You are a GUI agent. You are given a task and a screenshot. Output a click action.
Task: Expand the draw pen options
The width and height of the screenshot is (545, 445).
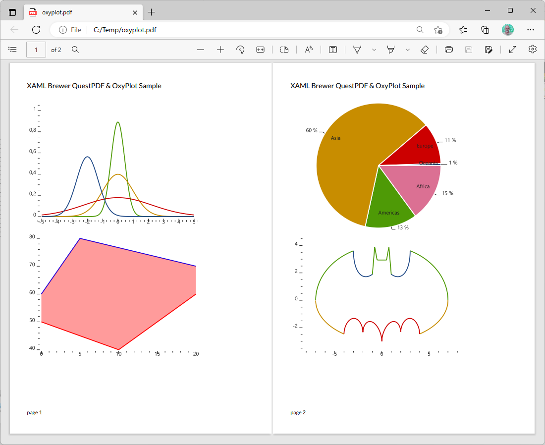click(374, 50)
